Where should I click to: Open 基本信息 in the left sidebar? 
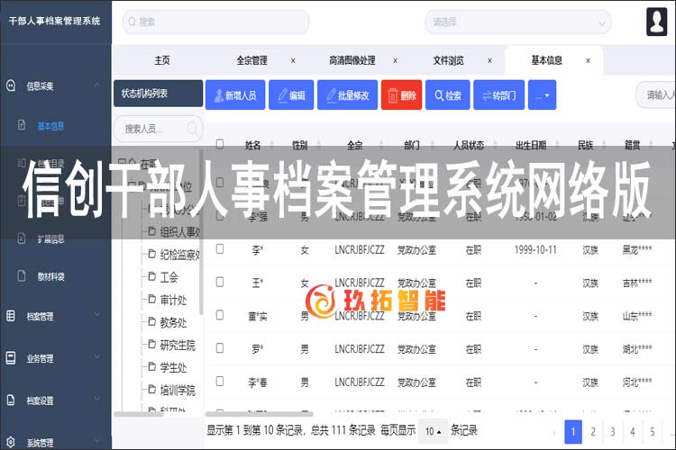coord(50,126)
